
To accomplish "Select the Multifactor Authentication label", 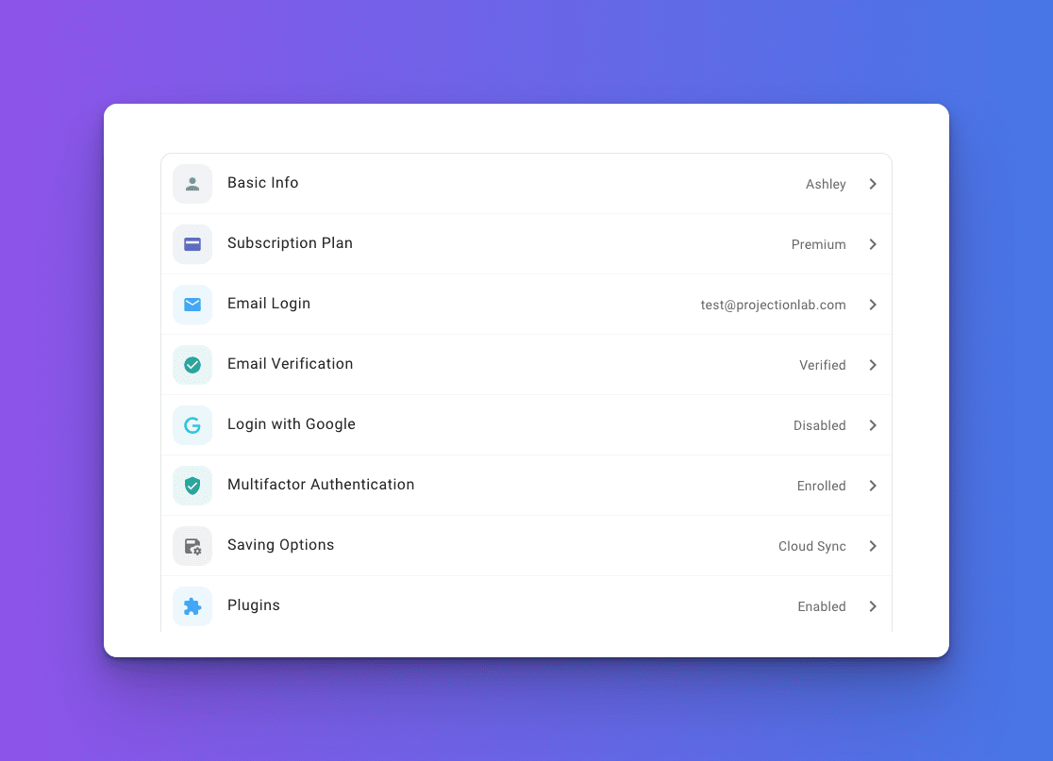I will click(321, 485).
